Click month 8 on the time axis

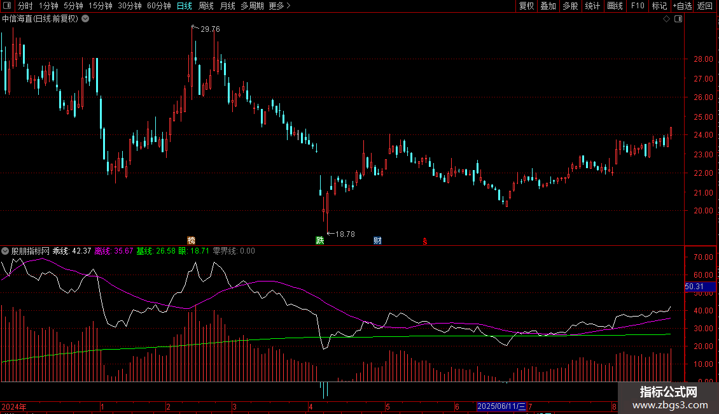click(x=614, y=406)
